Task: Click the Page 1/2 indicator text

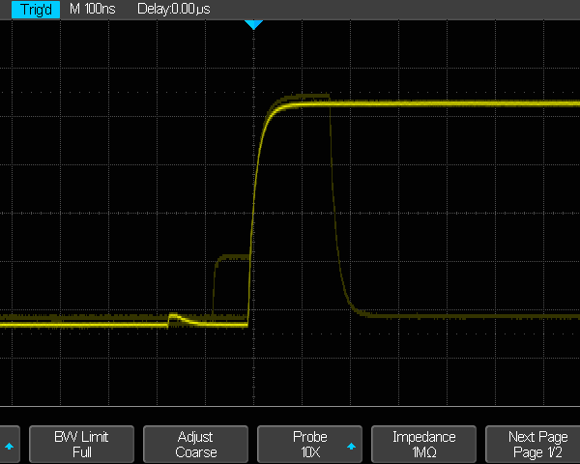Action: point(536,452)
